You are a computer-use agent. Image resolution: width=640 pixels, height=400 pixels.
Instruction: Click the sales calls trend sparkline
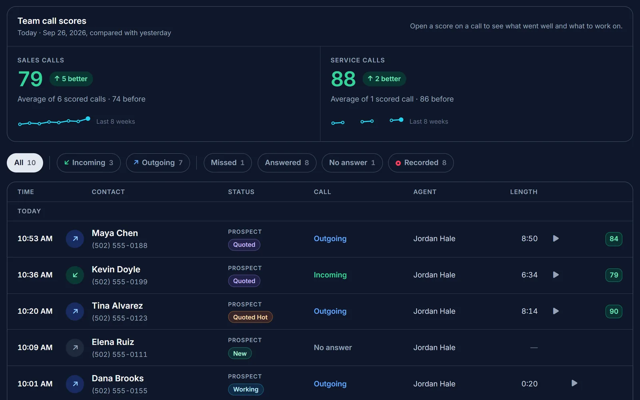(54, 121)
